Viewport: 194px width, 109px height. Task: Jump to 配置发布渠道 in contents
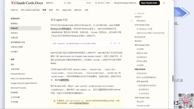142,53
